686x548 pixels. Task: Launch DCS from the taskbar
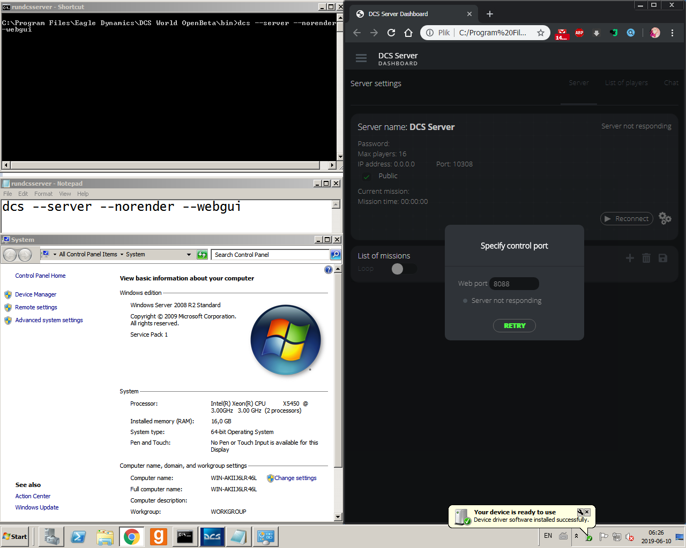[x=212, y=536]
